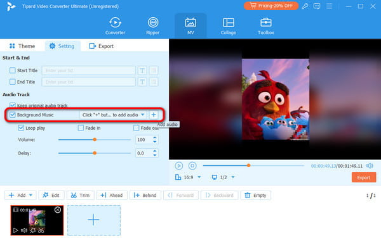The image size is (381, 245).
Task: Open the Collage module
Action: coord(228,26)
